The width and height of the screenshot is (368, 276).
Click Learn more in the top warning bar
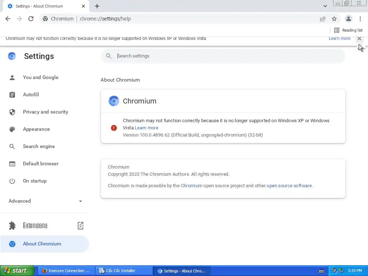340,38
